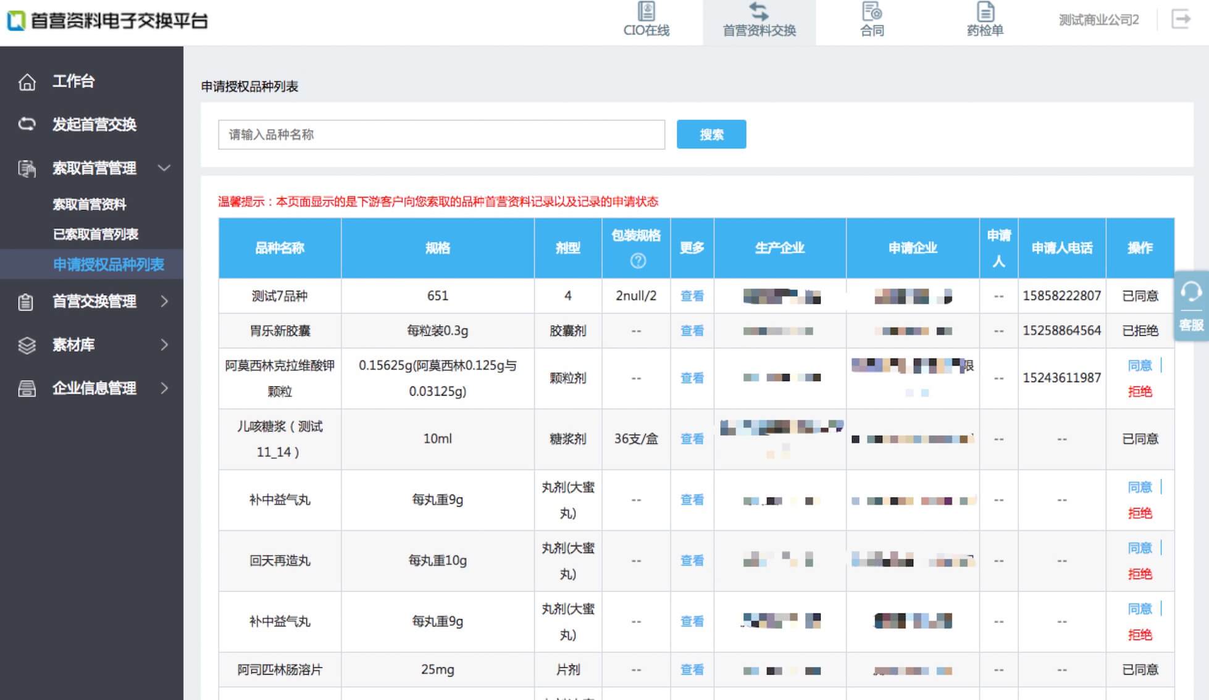Viewport: 1209px width, 700px height.
Task: Click the logout exit icon
Action: 1181,19
